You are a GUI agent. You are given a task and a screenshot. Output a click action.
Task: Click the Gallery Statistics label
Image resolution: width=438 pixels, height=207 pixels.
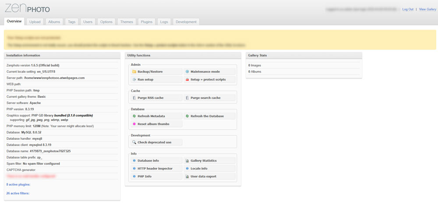204,160
